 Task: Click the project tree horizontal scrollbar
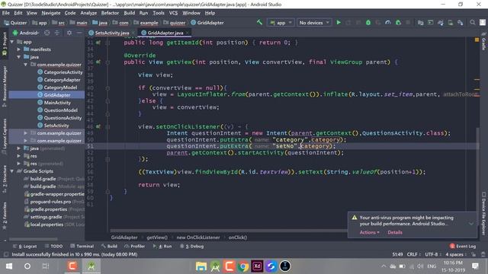point(34,239)
